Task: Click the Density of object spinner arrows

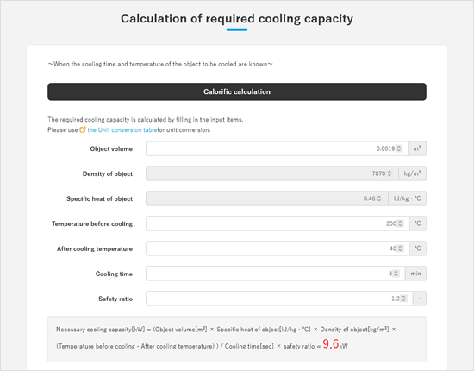Action: click(390, 173)
